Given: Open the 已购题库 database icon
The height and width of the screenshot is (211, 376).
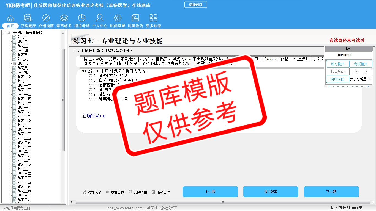Looking at the screenshot, I should [x=28, y=18].
